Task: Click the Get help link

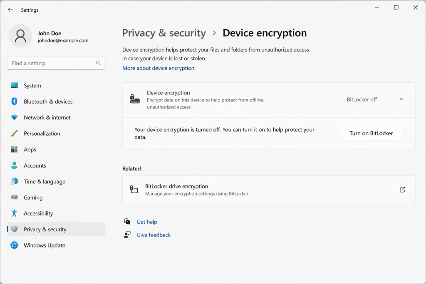Action: tap(147, 222)
